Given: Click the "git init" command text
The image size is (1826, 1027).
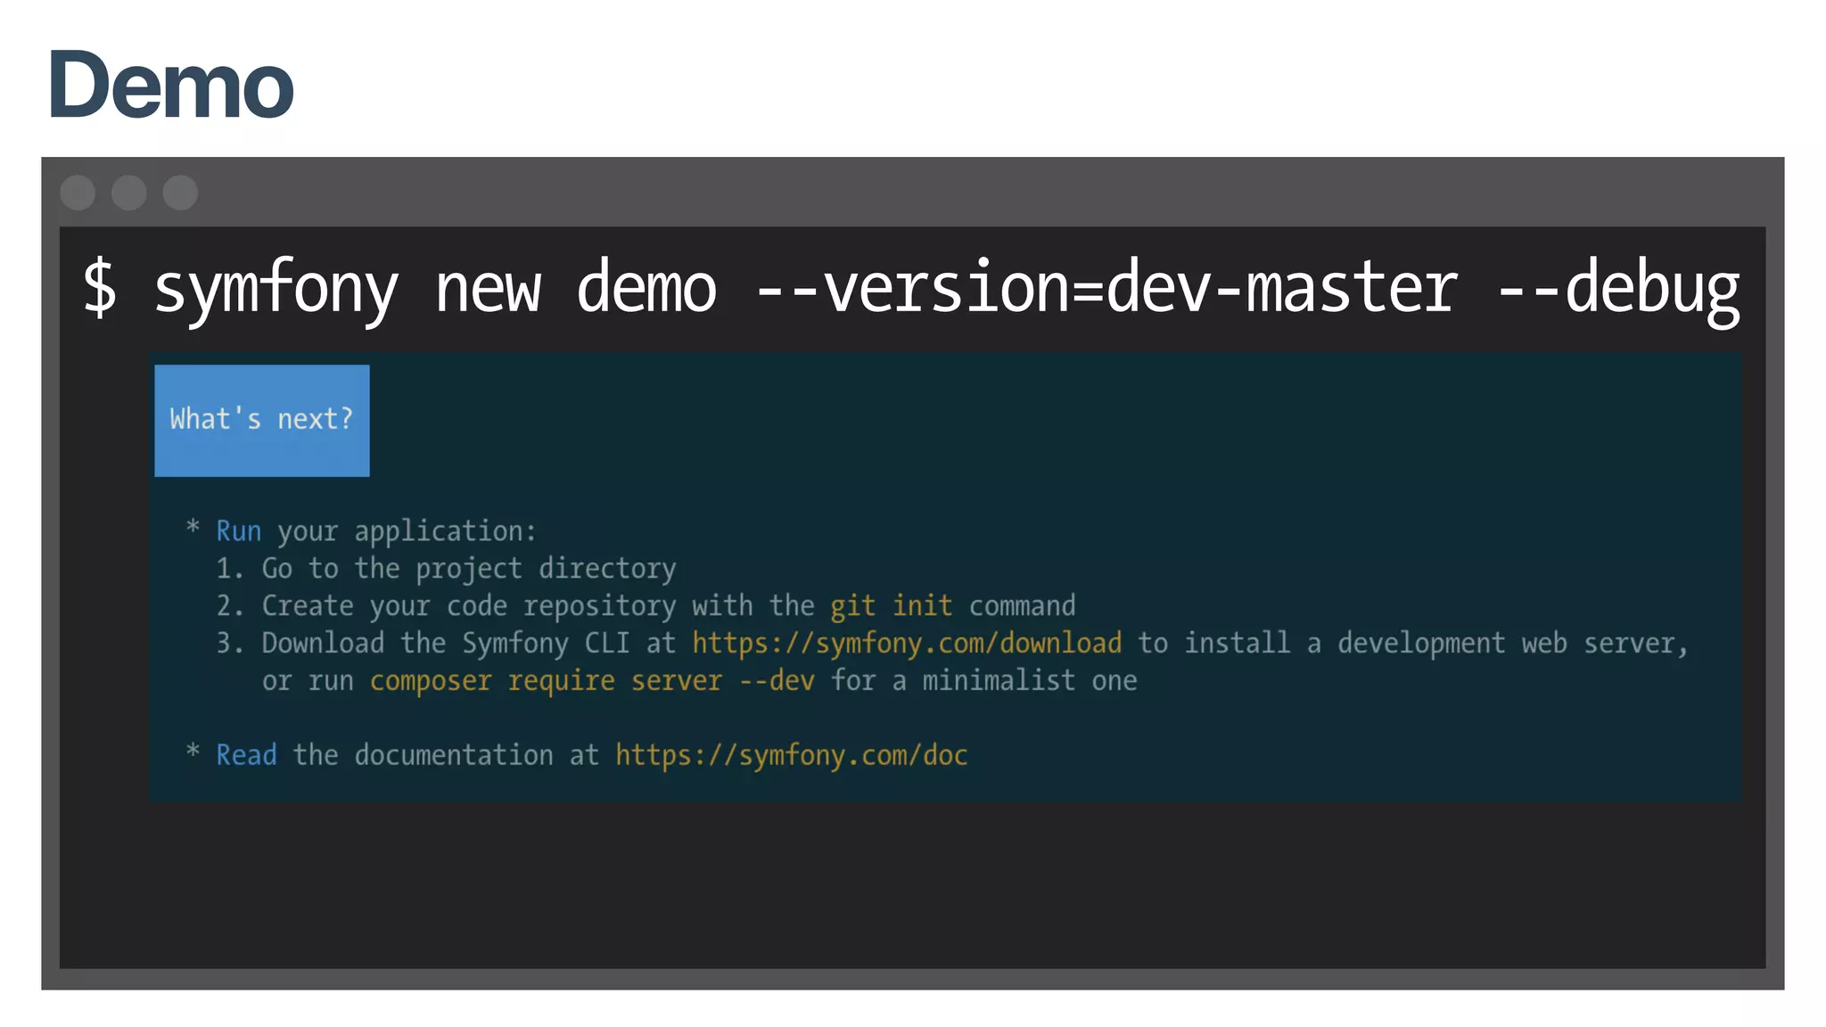Looking at the screenshot, I should tap(891, 605).
